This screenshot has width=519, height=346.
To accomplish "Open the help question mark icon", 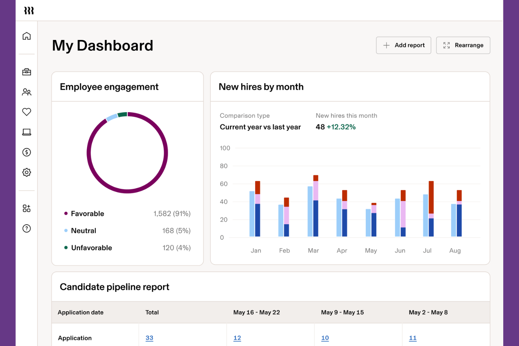I will (27, 229).
